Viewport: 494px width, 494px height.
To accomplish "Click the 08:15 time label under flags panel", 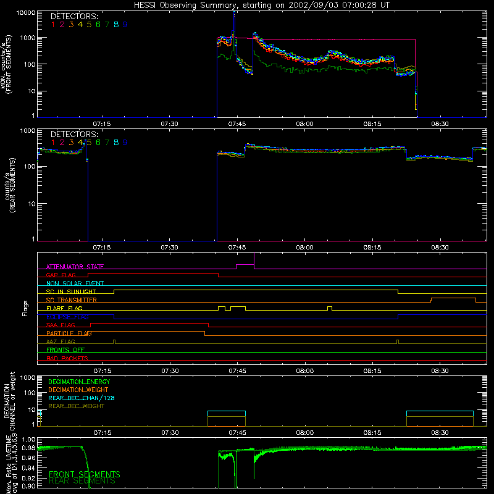I will pos(372,371).
